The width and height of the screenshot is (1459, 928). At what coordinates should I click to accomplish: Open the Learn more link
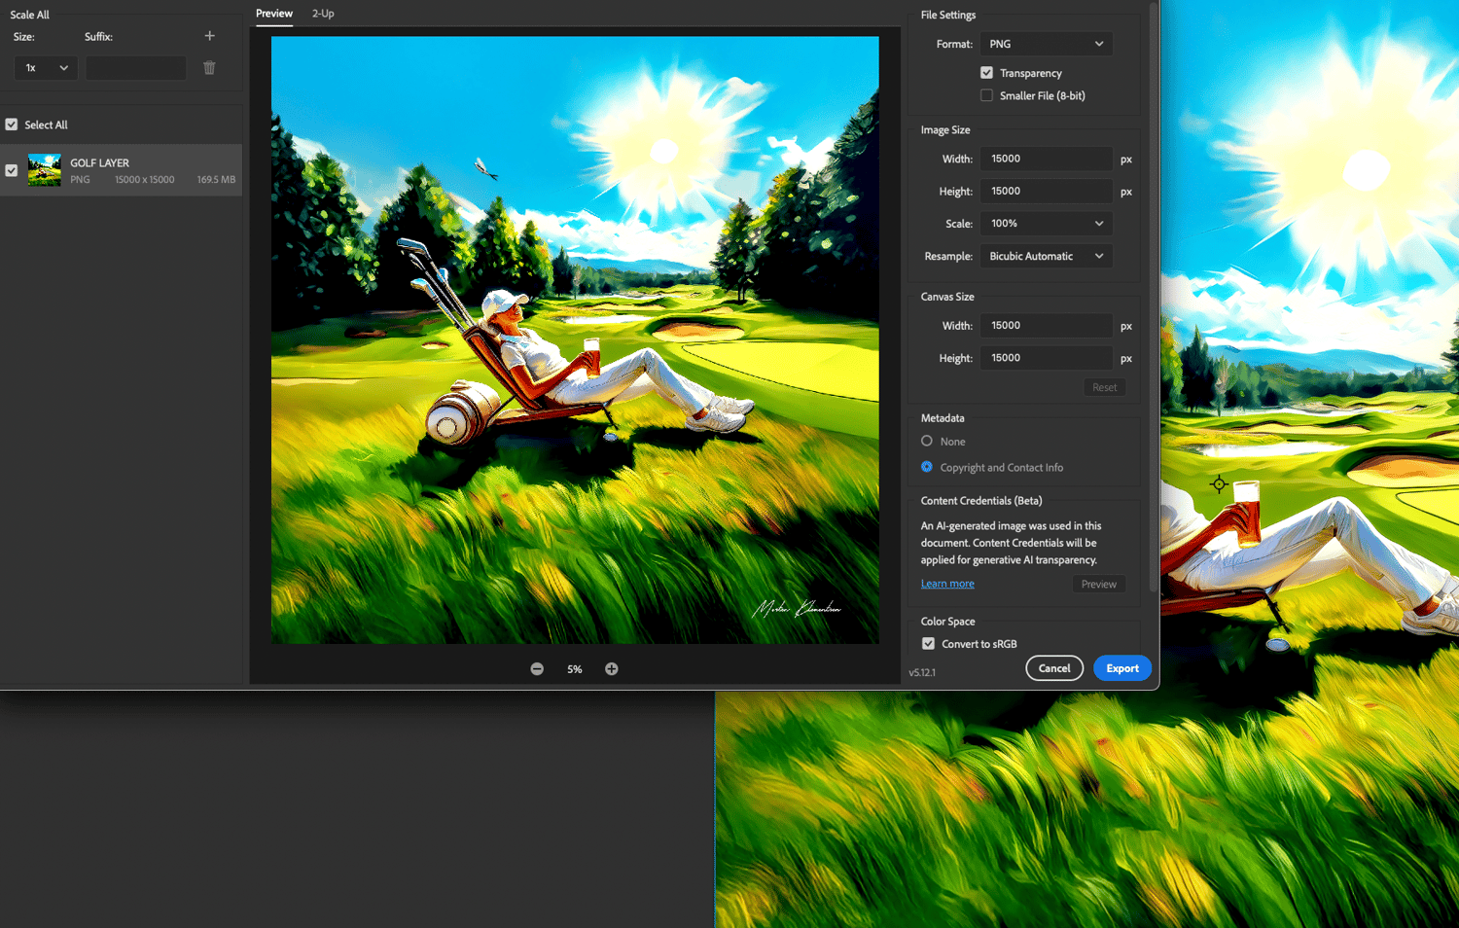click(947, 584)
